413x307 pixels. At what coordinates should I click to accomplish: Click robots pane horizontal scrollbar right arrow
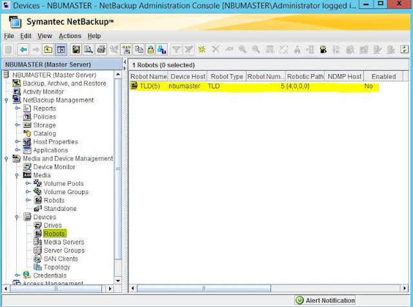(x=405, y=288)
